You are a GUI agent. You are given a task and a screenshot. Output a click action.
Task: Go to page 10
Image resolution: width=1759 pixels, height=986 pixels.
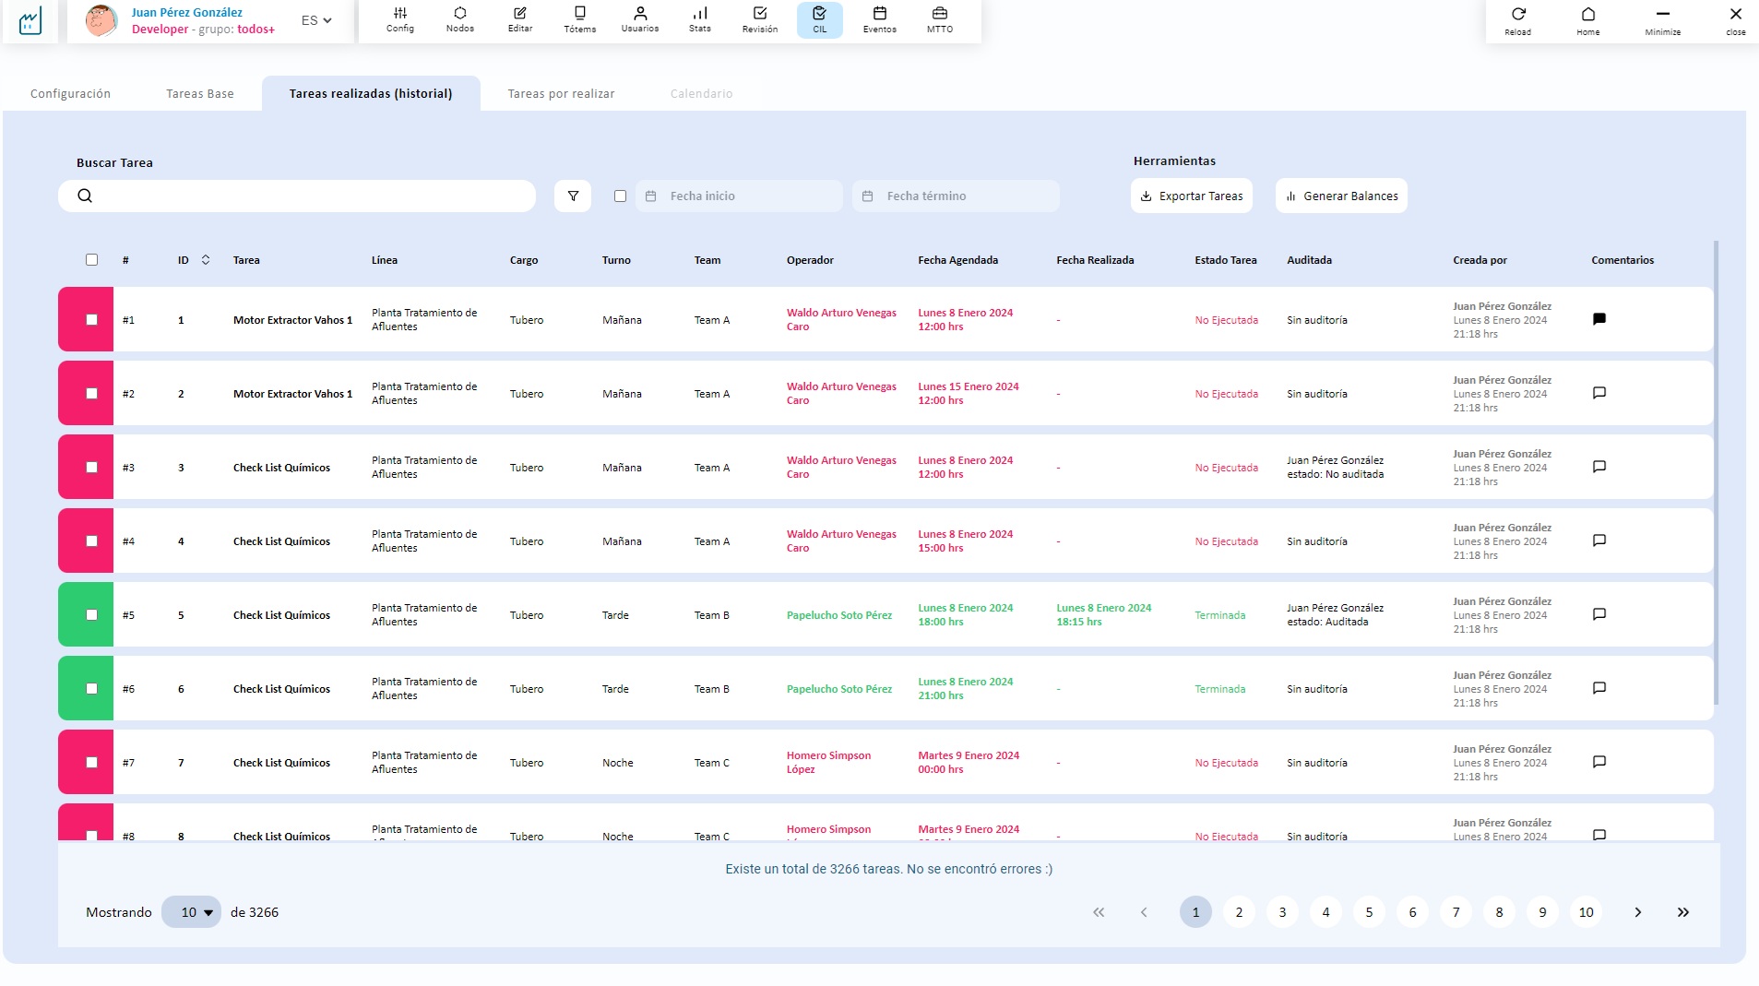click(1586, 912)
